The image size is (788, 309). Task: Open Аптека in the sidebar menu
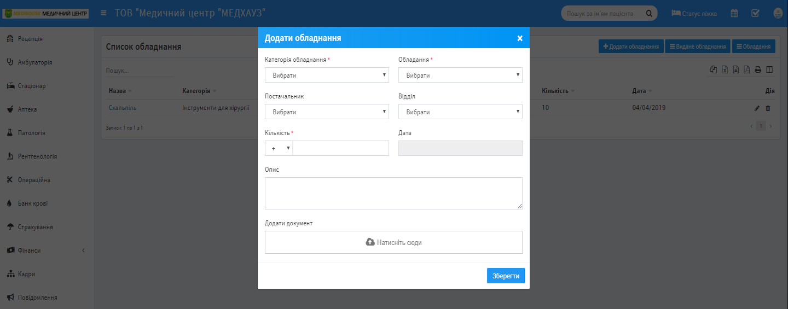[27, 109]
